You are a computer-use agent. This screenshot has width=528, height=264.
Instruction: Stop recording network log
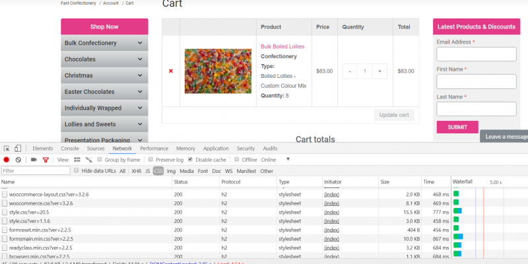pyautogui.click(x=6, y=160)
